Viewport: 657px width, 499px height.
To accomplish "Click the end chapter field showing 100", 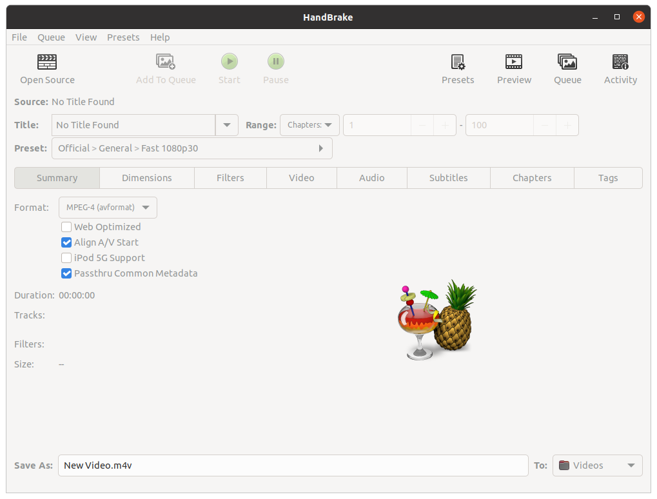I will pos(500,125).
